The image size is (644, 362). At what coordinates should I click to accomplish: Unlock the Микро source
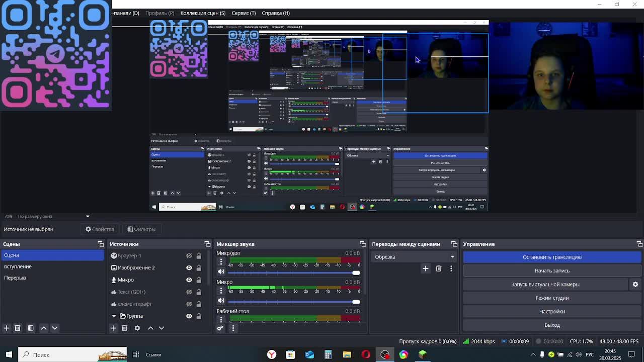tap(199, 280)
